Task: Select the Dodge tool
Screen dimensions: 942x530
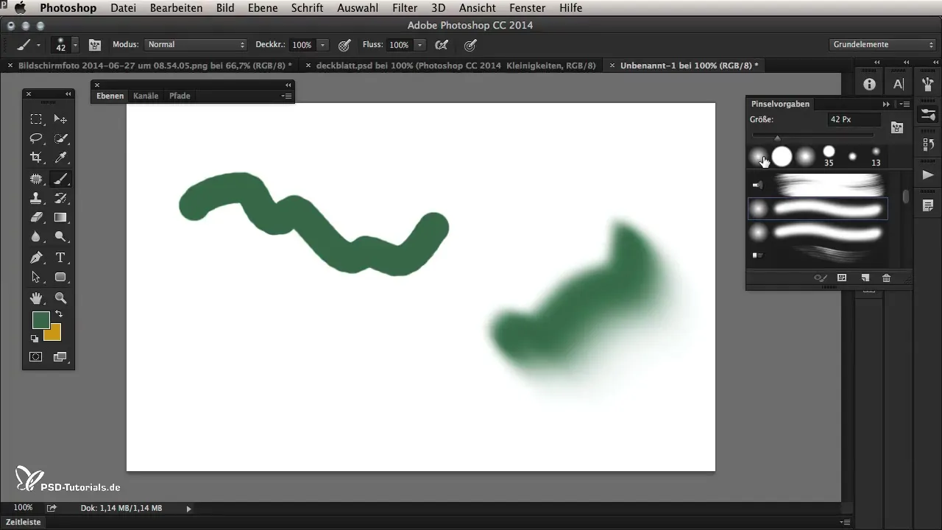Action: pyautogui.click(x=60, y=237)
